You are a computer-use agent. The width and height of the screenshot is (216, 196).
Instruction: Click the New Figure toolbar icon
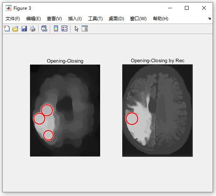[x=7, y=28]
